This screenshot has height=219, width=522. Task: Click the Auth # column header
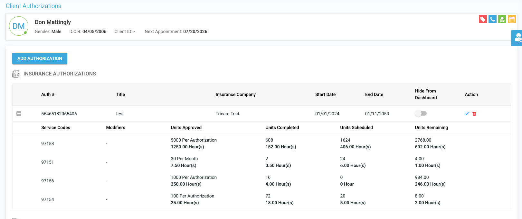tap(48, 94)
